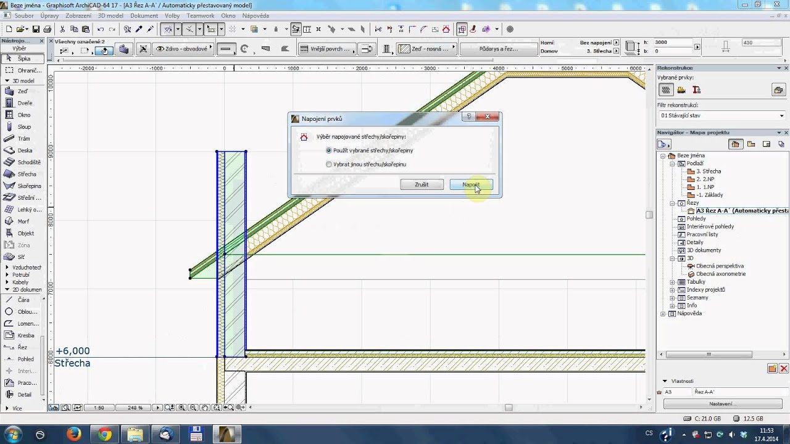Open the Filtr rekonstrukcí dropdown
Screen dimensions: 790x444
(722, 115)
